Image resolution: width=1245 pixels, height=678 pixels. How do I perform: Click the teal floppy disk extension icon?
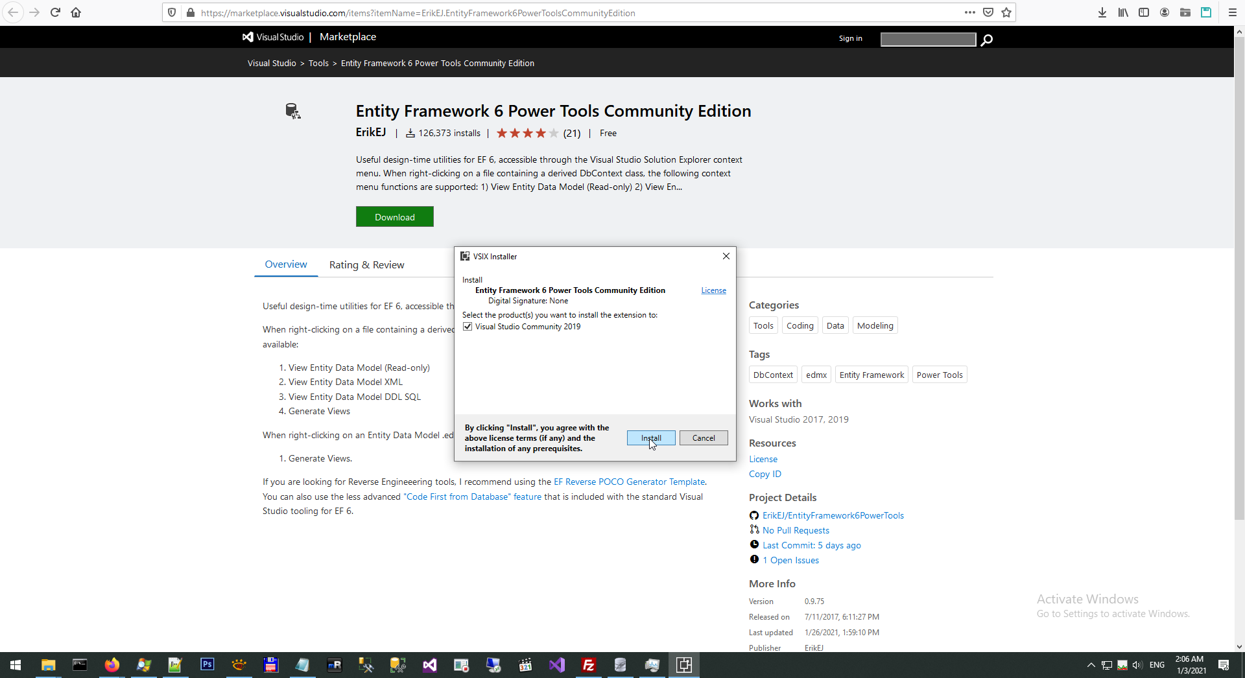[1206, 12]
